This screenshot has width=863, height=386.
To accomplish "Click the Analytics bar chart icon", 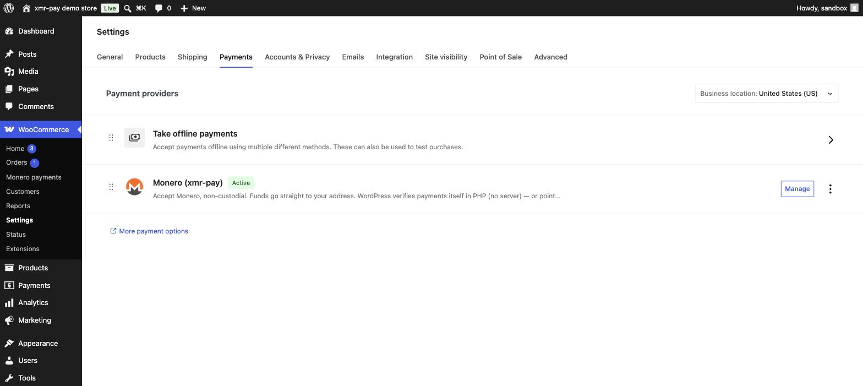I will (x=9, y=303).
